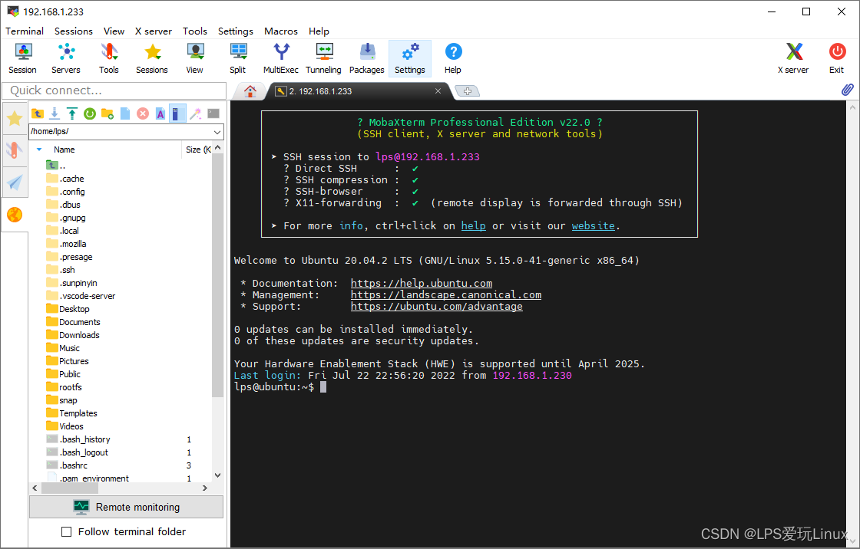Open https://landscape.canonical.com link
The image size is (860, 549).
[x=446, y=294]
